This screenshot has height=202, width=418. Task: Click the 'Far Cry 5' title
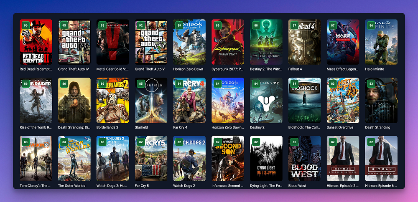(x=142, y=185)
